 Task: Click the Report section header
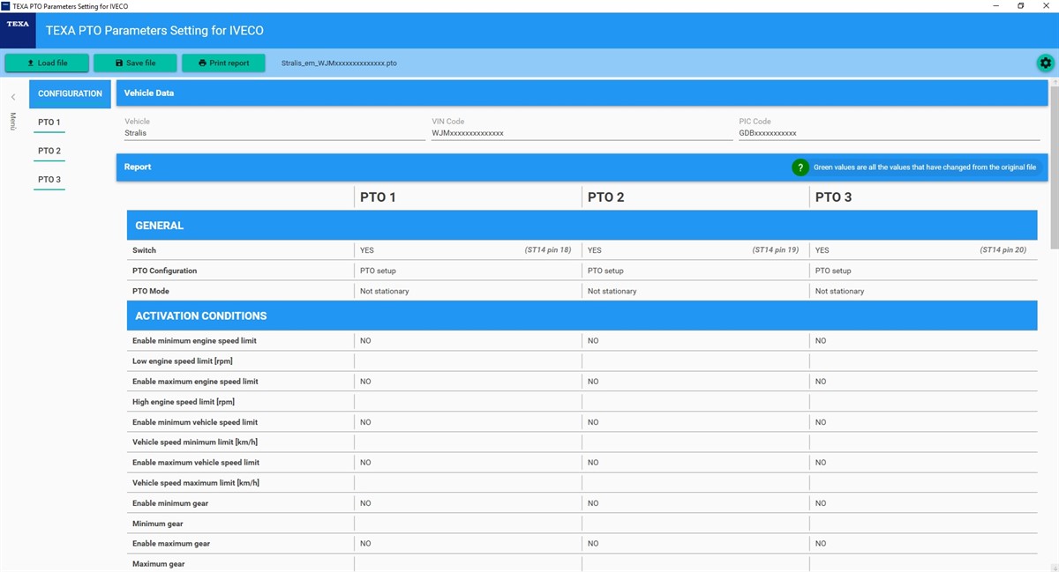tap(582, 167)
